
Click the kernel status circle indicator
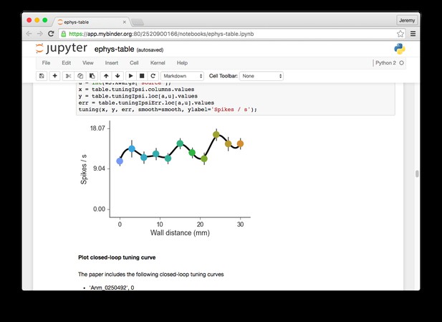(402, 63)
